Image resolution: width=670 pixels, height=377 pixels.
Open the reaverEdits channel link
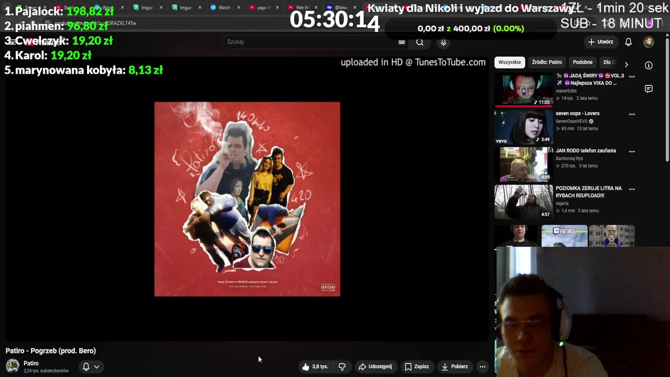point(566,91)
